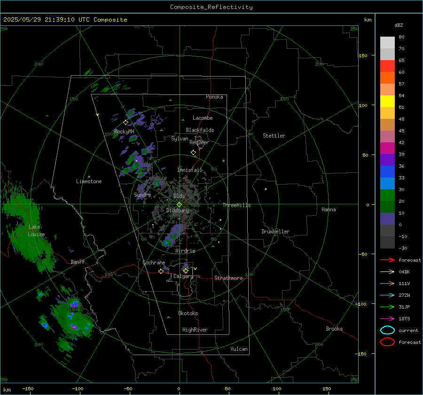Select the white 04DK arrow legend entry
The height and width of the screenshot is (395, 423).
click(x=387, y=272)
